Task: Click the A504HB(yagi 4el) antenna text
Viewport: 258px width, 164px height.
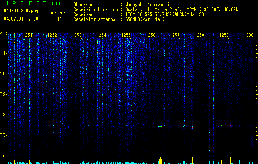Action: (145, 19)
